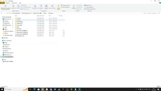161x91 pixels.
Task: Open Быстрый доступ (Quick access) in sidebar
Action: 7,17
